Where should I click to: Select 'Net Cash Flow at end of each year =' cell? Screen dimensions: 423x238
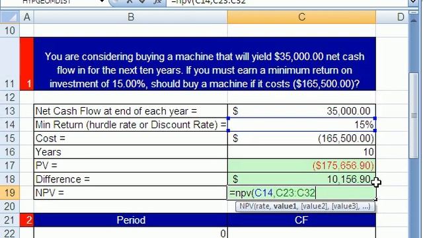coord(131,111)
